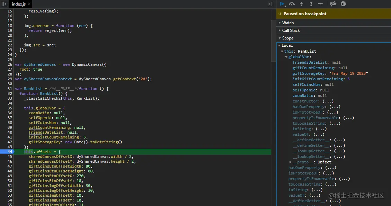
Task: Expand the Call Stack section
Action: click(291, 30)
